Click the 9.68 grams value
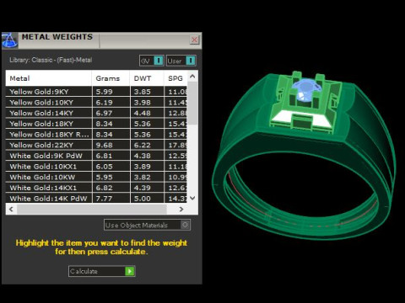 [104, 145]
